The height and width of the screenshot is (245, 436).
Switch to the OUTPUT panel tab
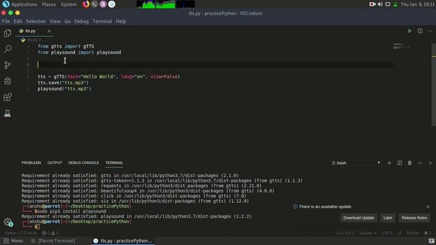tap(54, 163)
